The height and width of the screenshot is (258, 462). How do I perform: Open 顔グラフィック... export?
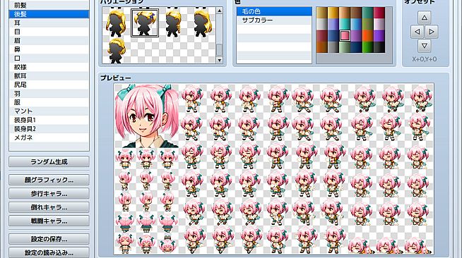click(x=49, y=180)
